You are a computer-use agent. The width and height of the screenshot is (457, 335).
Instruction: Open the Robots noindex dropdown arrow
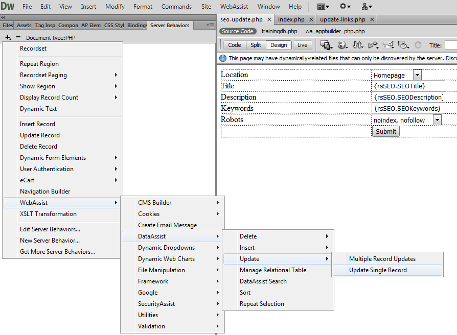tap(437, 120)
